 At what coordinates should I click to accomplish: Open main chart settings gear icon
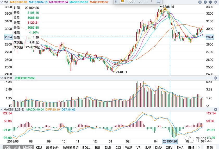(216, 2)
